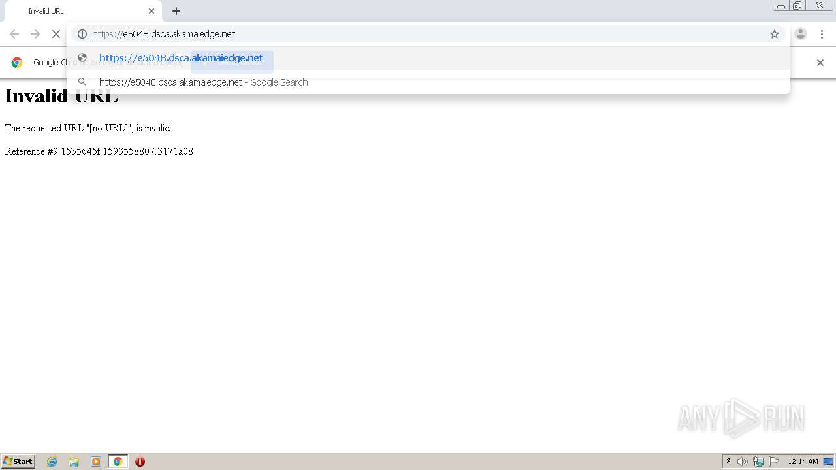The image size is (836, 470).
Task: Select the akamaiedge.net URL suggestion
Action: 428,58
